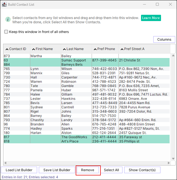Click the Last Name sort arrow icon

pos(64,49)
